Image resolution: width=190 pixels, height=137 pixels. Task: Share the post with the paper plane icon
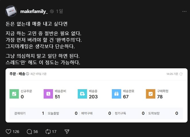click(67, 131)
